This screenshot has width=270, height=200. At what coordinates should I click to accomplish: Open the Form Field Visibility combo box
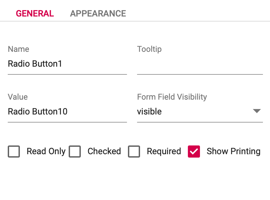point(199,111)
